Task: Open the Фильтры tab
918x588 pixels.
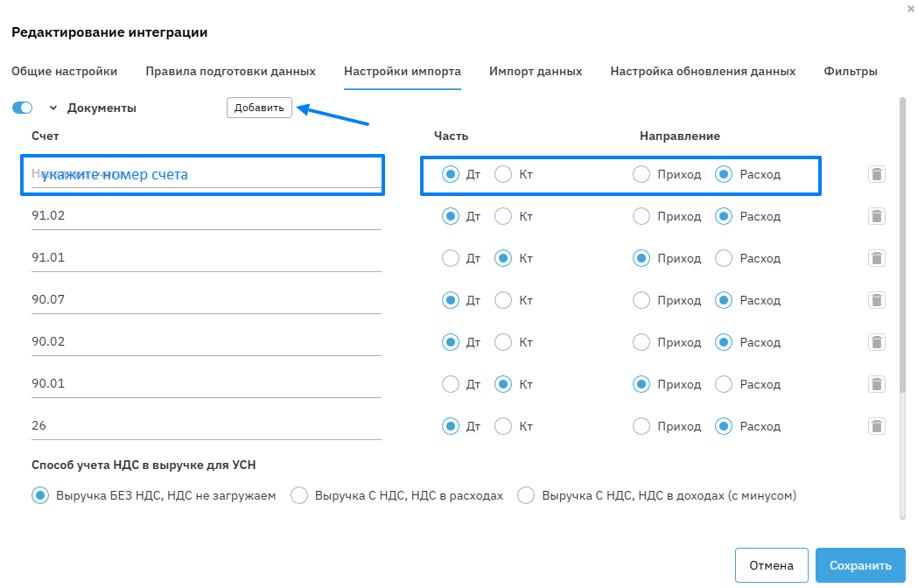Action: point(850,71)
